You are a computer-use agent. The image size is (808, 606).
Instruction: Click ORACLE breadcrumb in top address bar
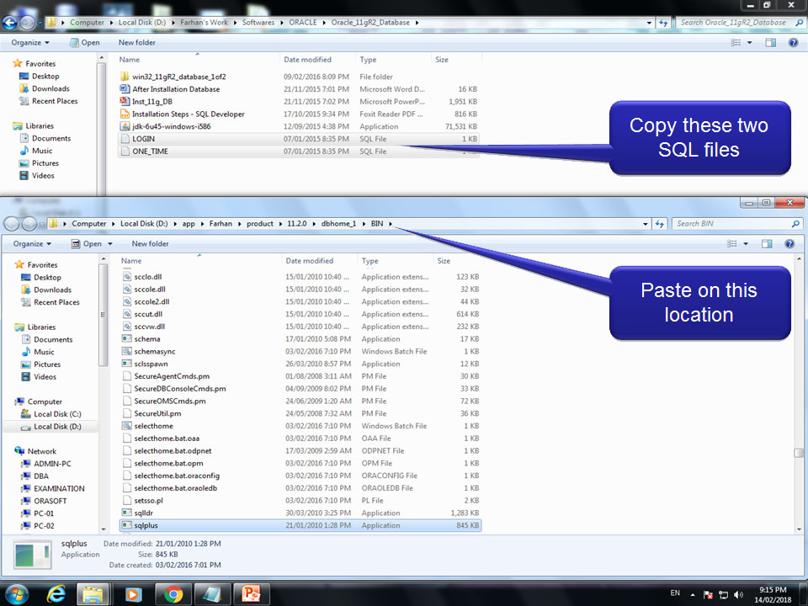pyautogui.click(x=303, y=23)
